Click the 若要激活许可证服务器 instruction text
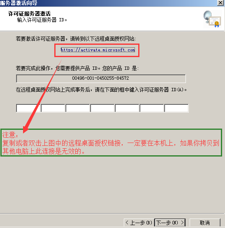Viewport: 225px width, 228px height. (76, 39)
